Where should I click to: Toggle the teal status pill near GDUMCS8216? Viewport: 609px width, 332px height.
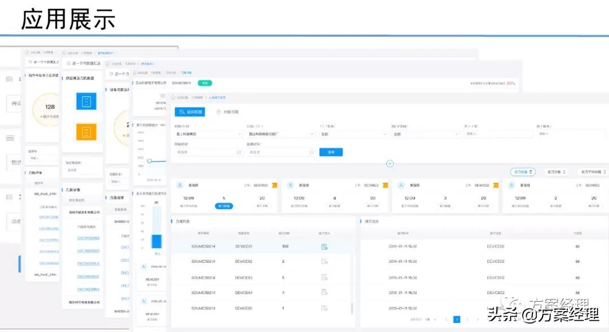click(205, 83)
